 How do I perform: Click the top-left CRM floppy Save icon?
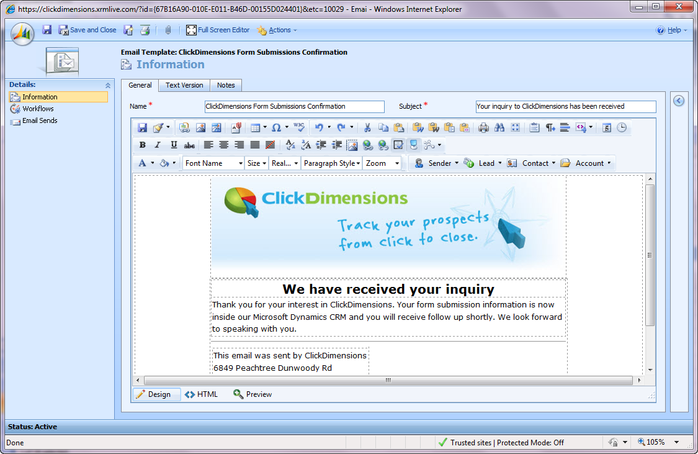[x=47, y=30]
